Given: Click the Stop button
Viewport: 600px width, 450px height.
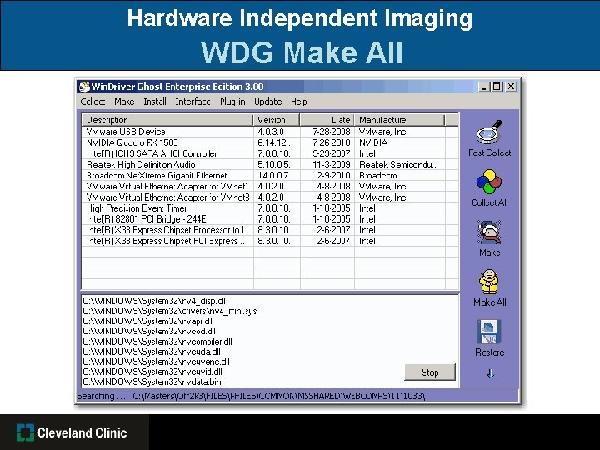Looking at the screenshot, I should click(430, 372).
